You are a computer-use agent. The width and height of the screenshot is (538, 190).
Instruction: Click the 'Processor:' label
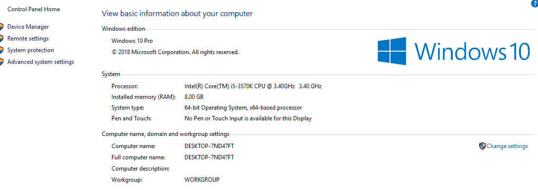click(125, 86)
